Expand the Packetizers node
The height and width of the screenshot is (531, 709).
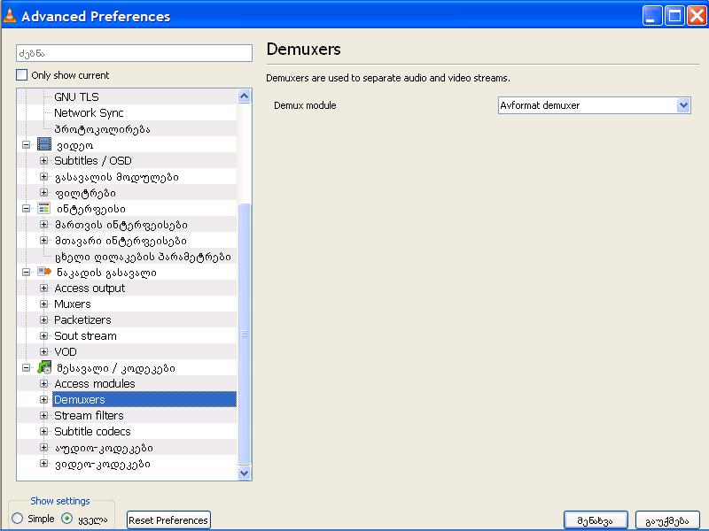(43, 320)
